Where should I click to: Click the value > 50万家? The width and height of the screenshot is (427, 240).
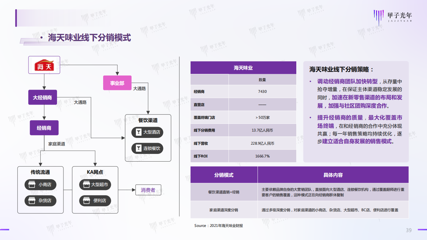(263, 117)
